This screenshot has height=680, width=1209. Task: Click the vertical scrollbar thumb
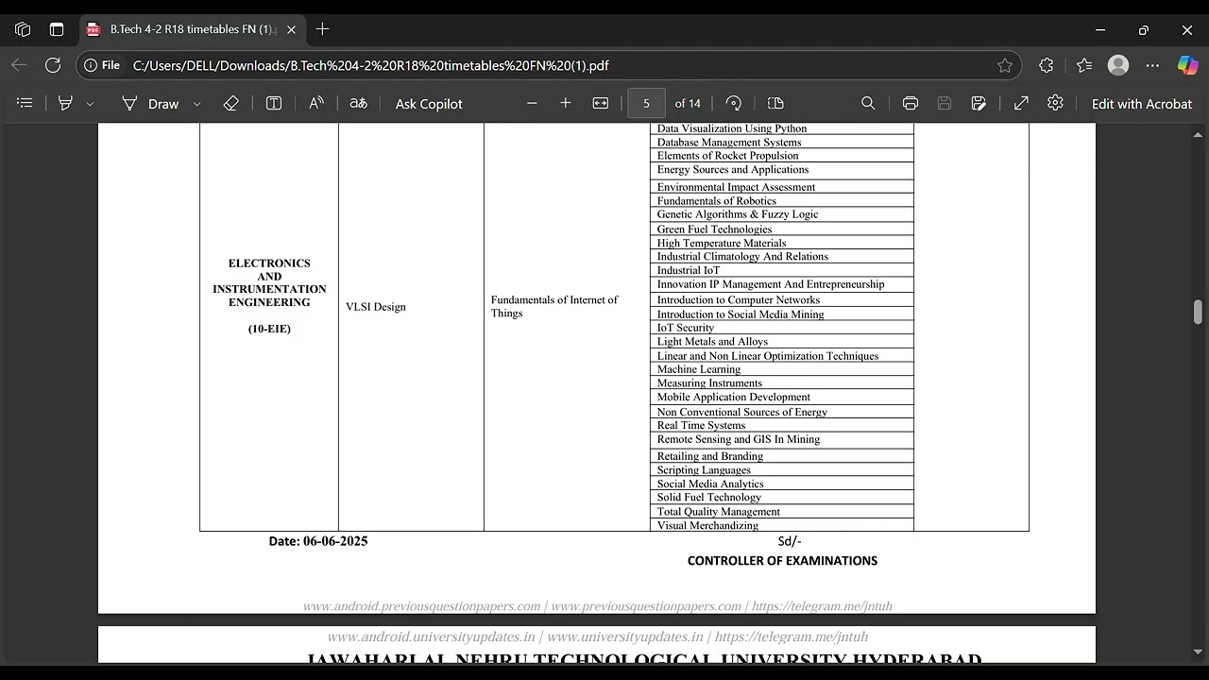tap(1198, 312)
